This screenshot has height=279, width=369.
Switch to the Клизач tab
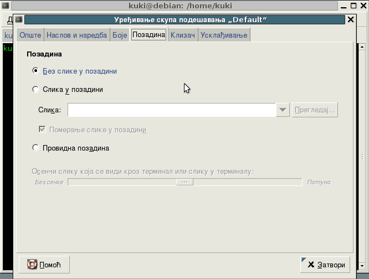point(183,35)
